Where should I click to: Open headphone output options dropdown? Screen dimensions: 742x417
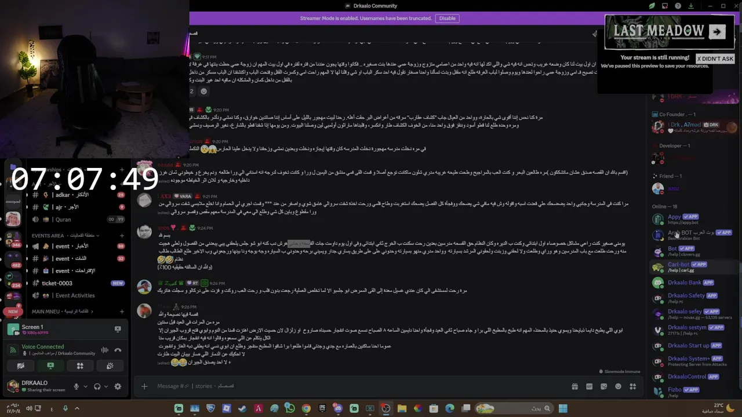[106, 386]
